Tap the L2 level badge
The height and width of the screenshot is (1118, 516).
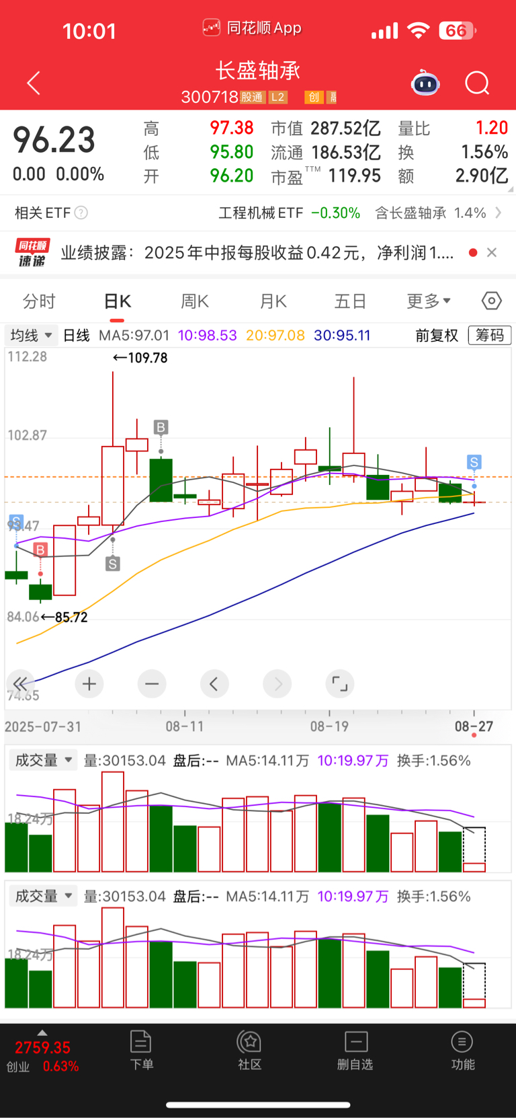(x=278, y=98)
